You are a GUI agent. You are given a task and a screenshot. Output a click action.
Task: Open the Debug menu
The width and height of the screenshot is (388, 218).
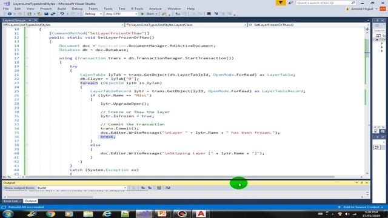pos(77,8)
